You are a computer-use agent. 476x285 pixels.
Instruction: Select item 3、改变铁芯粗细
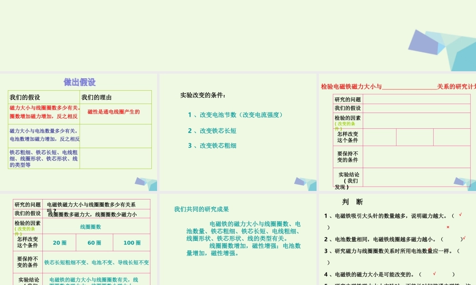pos(212,146)
